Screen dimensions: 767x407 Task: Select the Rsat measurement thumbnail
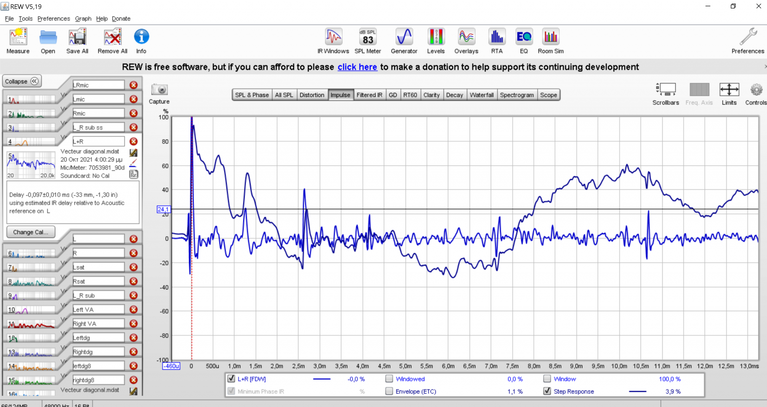[x=31, y=296]
